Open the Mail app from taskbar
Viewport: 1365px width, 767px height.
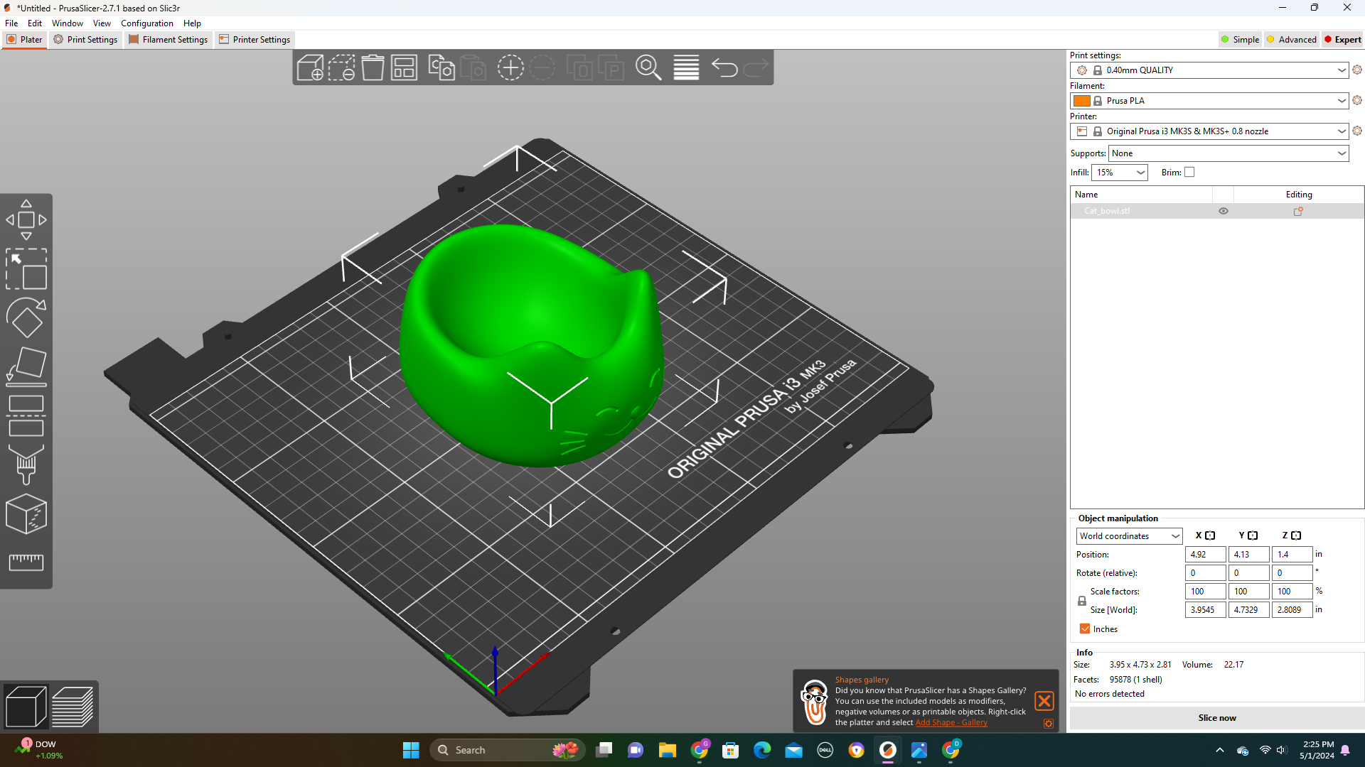[793, 750]
